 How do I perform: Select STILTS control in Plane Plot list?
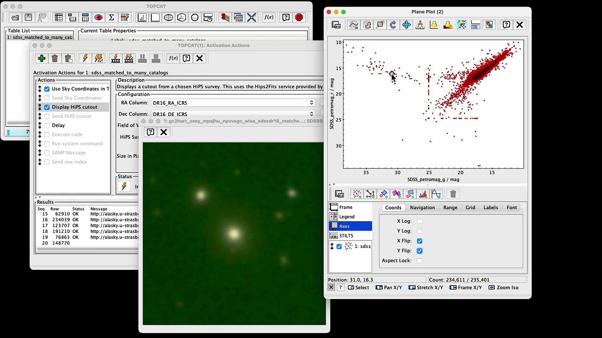350,236
